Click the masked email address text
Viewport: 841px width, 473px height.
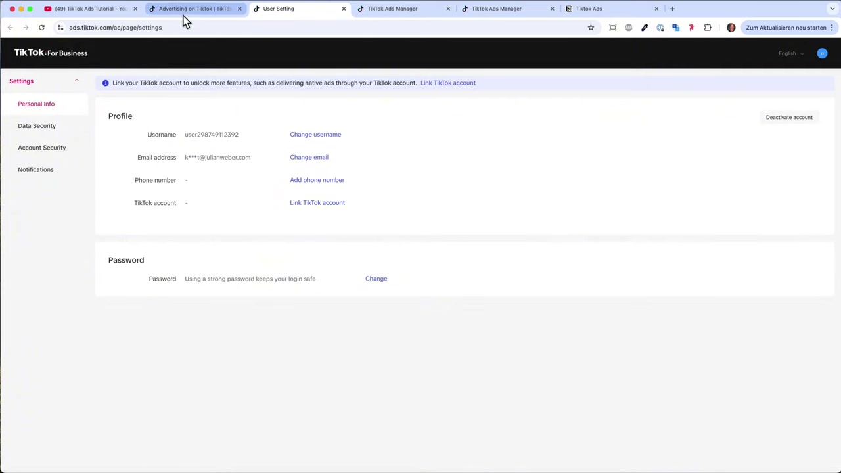[x=217, y=158]
